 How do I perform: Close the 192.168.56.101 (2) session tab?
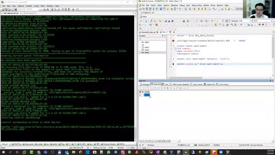[x=21, y=13]
